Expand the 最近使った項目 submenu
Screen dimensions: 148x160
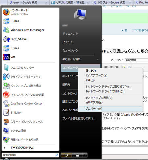coord(81,60)
